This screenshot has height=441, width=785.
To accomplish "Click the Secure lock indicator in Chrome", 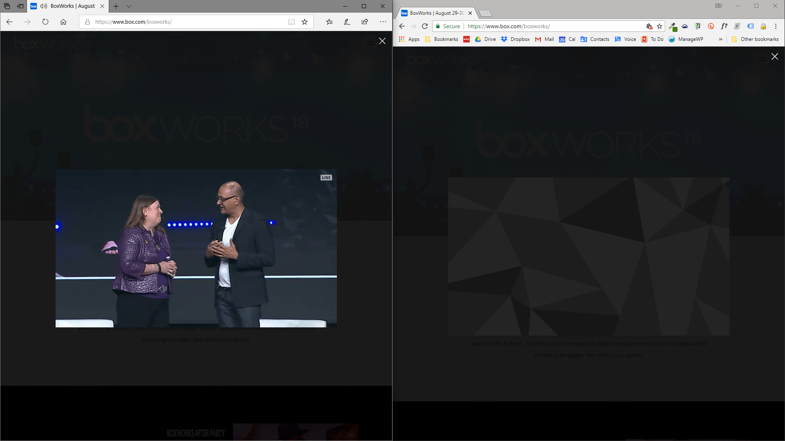I will [448, 26].
